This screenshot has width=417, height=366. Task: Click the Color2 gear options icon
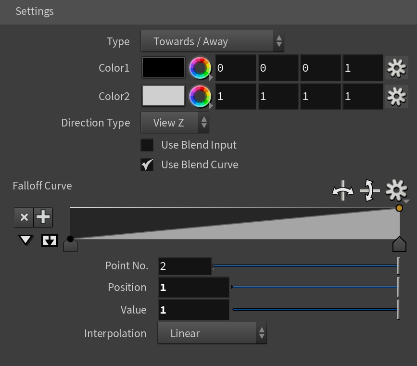(x=396, y=96)
